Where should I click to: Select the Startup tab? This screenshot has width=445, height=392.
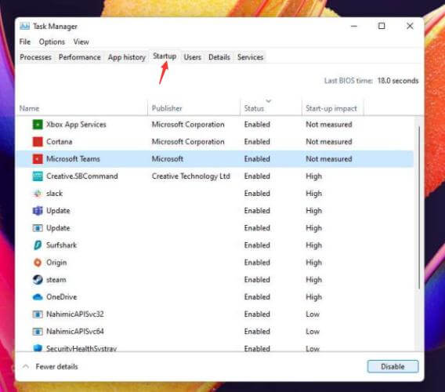point(165,56)
